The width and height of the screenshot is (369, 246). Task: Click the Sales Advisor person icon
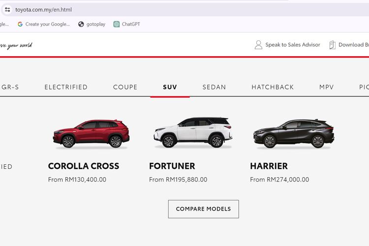pos(258,45)
